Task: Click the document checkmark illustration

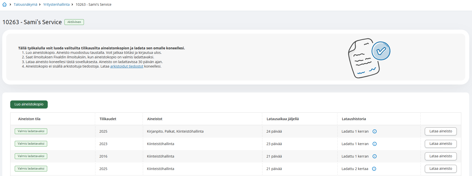Action: pyautogui.click(x=369, y=58)
